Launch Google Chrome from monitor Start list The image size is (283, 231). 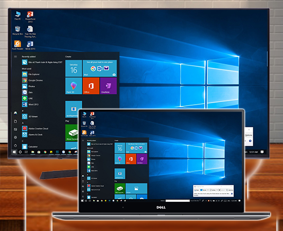click(x=32, y=80)
